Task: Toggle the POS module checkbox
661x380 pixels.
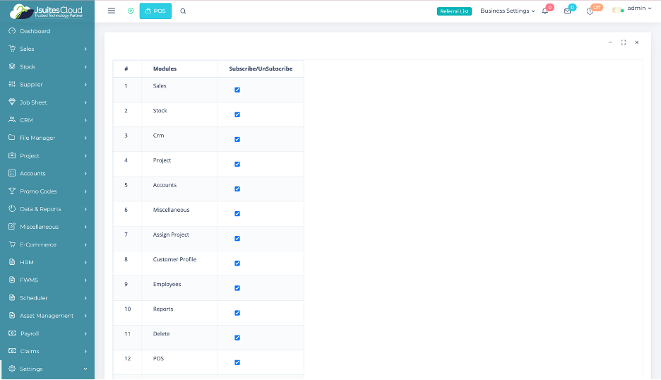Action: pos(237,362)
